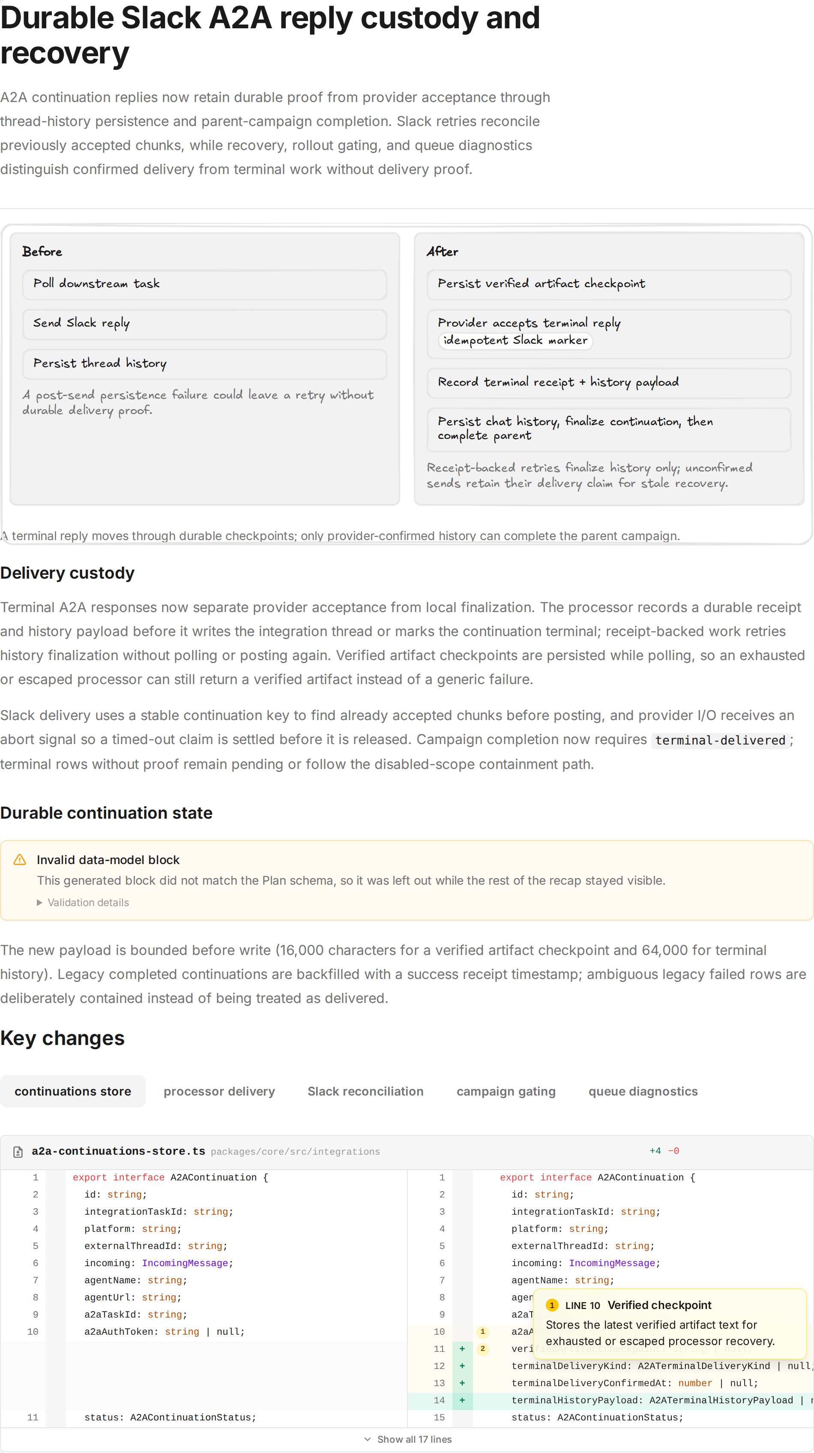Click the warning triangle in Invalid data-model block

[x=20, y=860]
